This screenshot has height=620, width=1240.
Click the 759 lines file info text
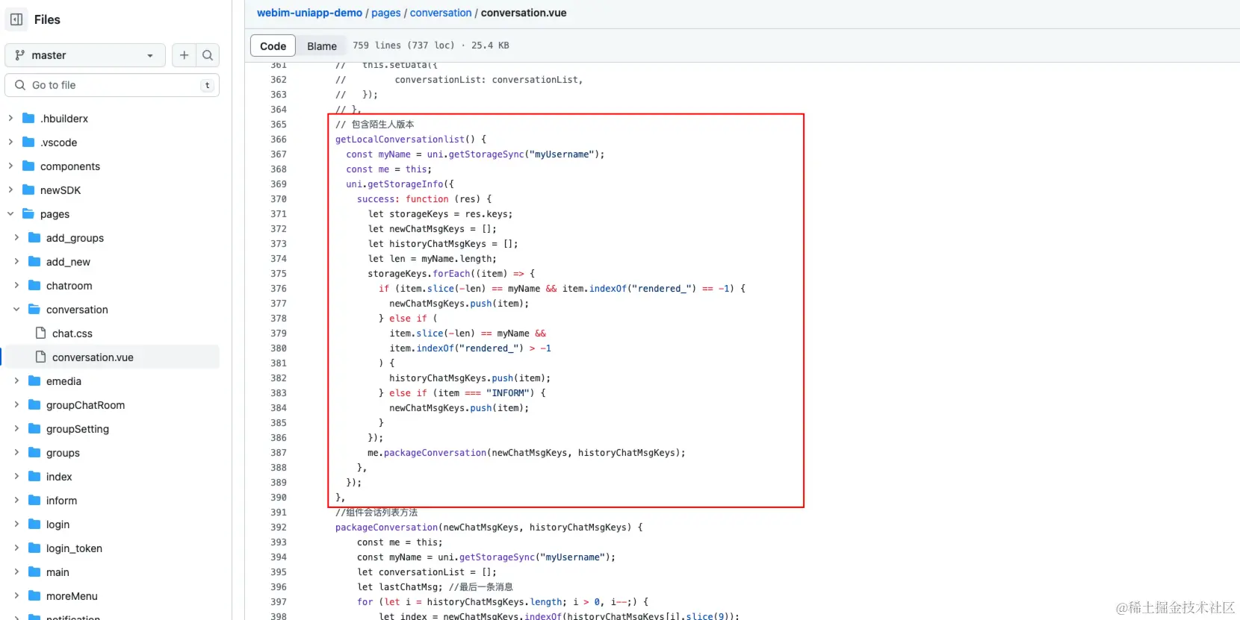pyautogui.click(x=431, y=46)
